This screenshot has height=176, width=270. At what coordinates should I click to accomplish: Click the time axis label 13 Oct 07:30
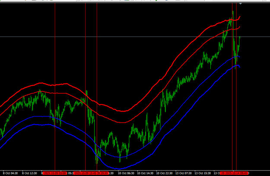click(x=184, y=173)
